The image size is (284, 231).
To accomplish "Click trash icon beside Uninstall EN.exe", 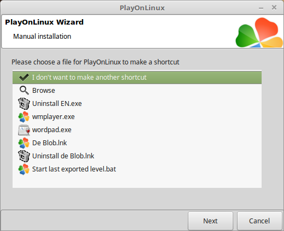I will [24, 104].
